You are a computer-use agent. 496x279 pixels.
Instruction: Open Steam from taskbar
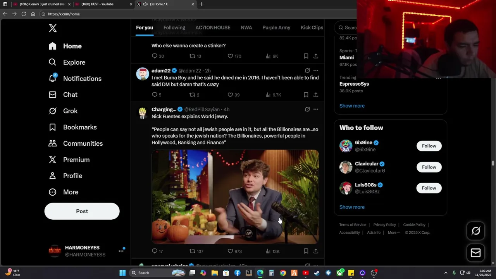pos(317,273)
